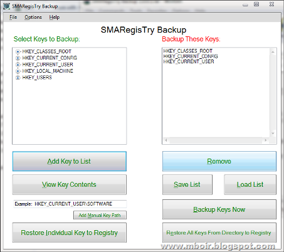Click Add Manual Key Path button
This screenshot has height=252, width=284.
point(100,215)
